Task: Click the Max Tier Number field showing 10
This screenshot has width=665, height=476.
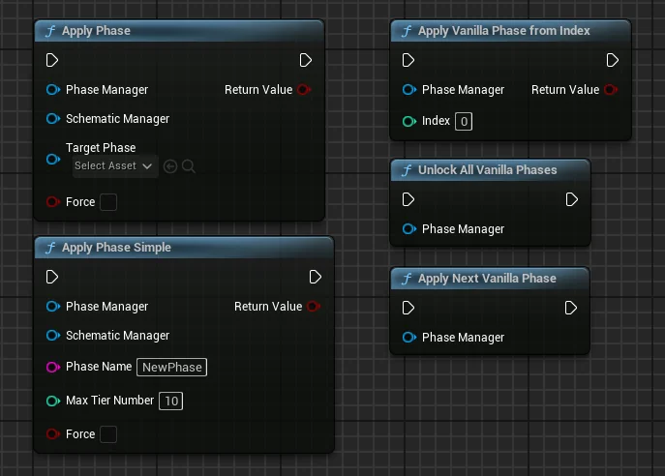Action: click(171, 401)
